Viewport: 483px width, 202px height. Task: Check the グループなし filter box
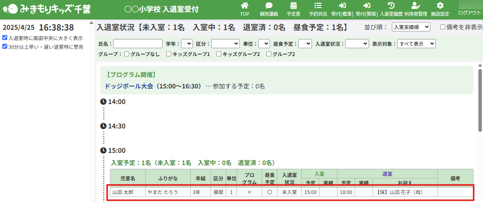pos(126,54)
